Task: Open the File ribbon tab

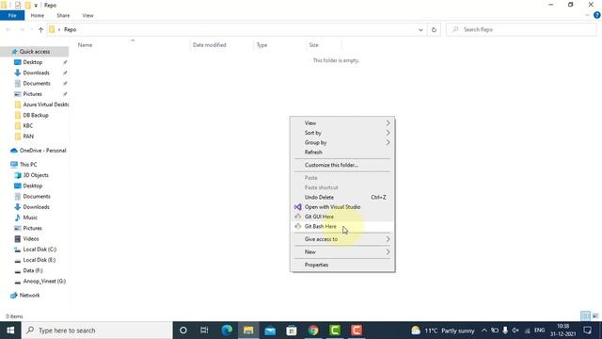Action: (12, 15)
